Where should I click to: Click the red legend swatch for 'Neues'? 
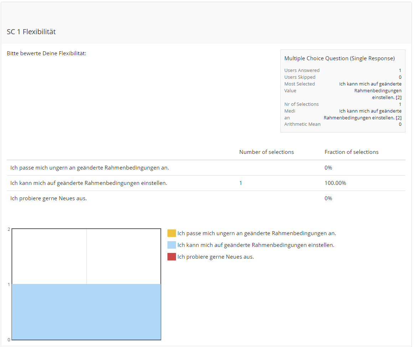171,257
